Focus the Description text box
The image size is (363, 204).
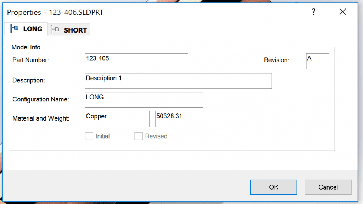click(178, 81)
